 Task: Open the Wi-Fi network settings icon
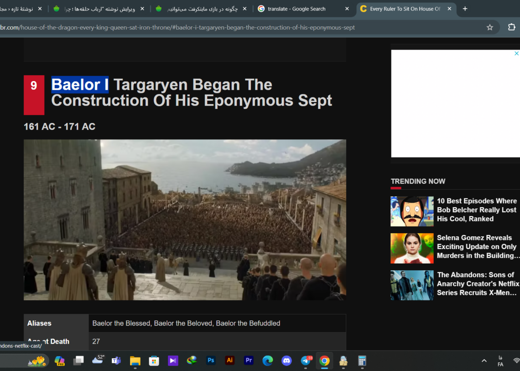pyautogui.click(x=517, y=361)
